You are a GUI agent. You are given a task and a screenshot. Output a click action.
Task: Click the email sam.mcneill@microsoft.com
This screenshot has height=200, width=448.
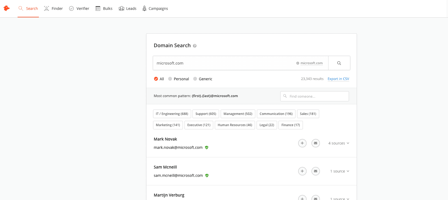[x=178, y=175]
